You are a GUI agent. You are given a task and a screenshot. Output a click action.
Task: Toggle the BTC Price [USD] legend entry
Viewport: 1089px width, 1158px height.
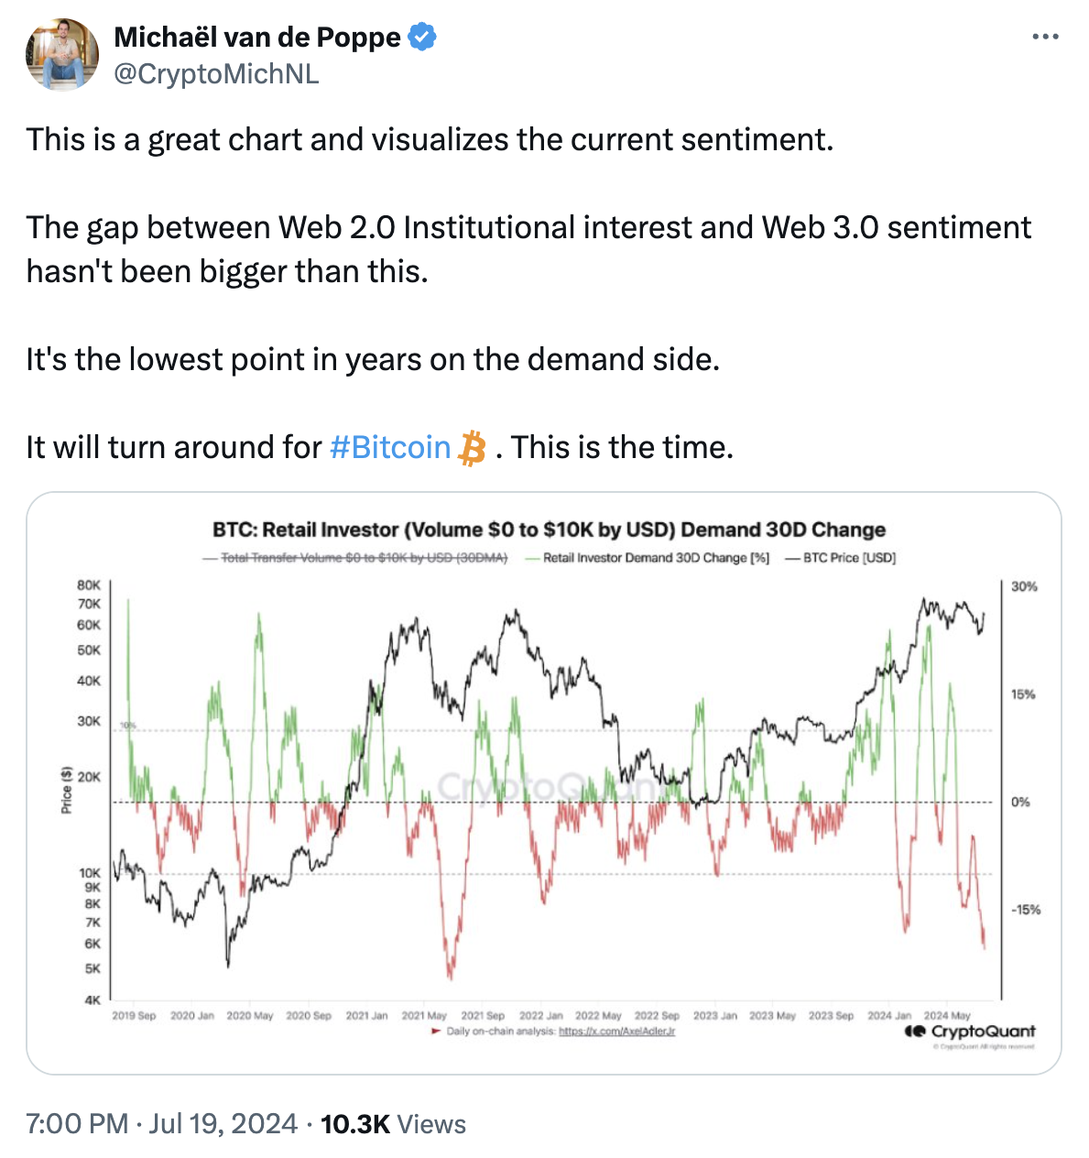tap(841, 558)
